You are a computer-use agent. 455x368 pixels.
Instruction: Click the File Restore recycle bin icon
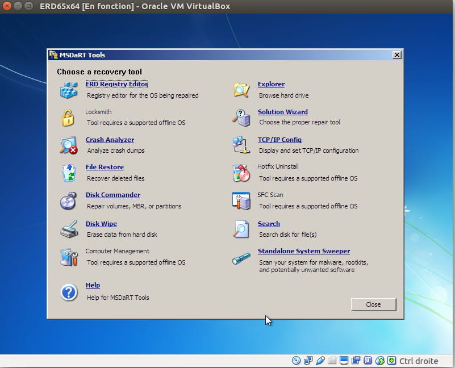pos(69,173)
